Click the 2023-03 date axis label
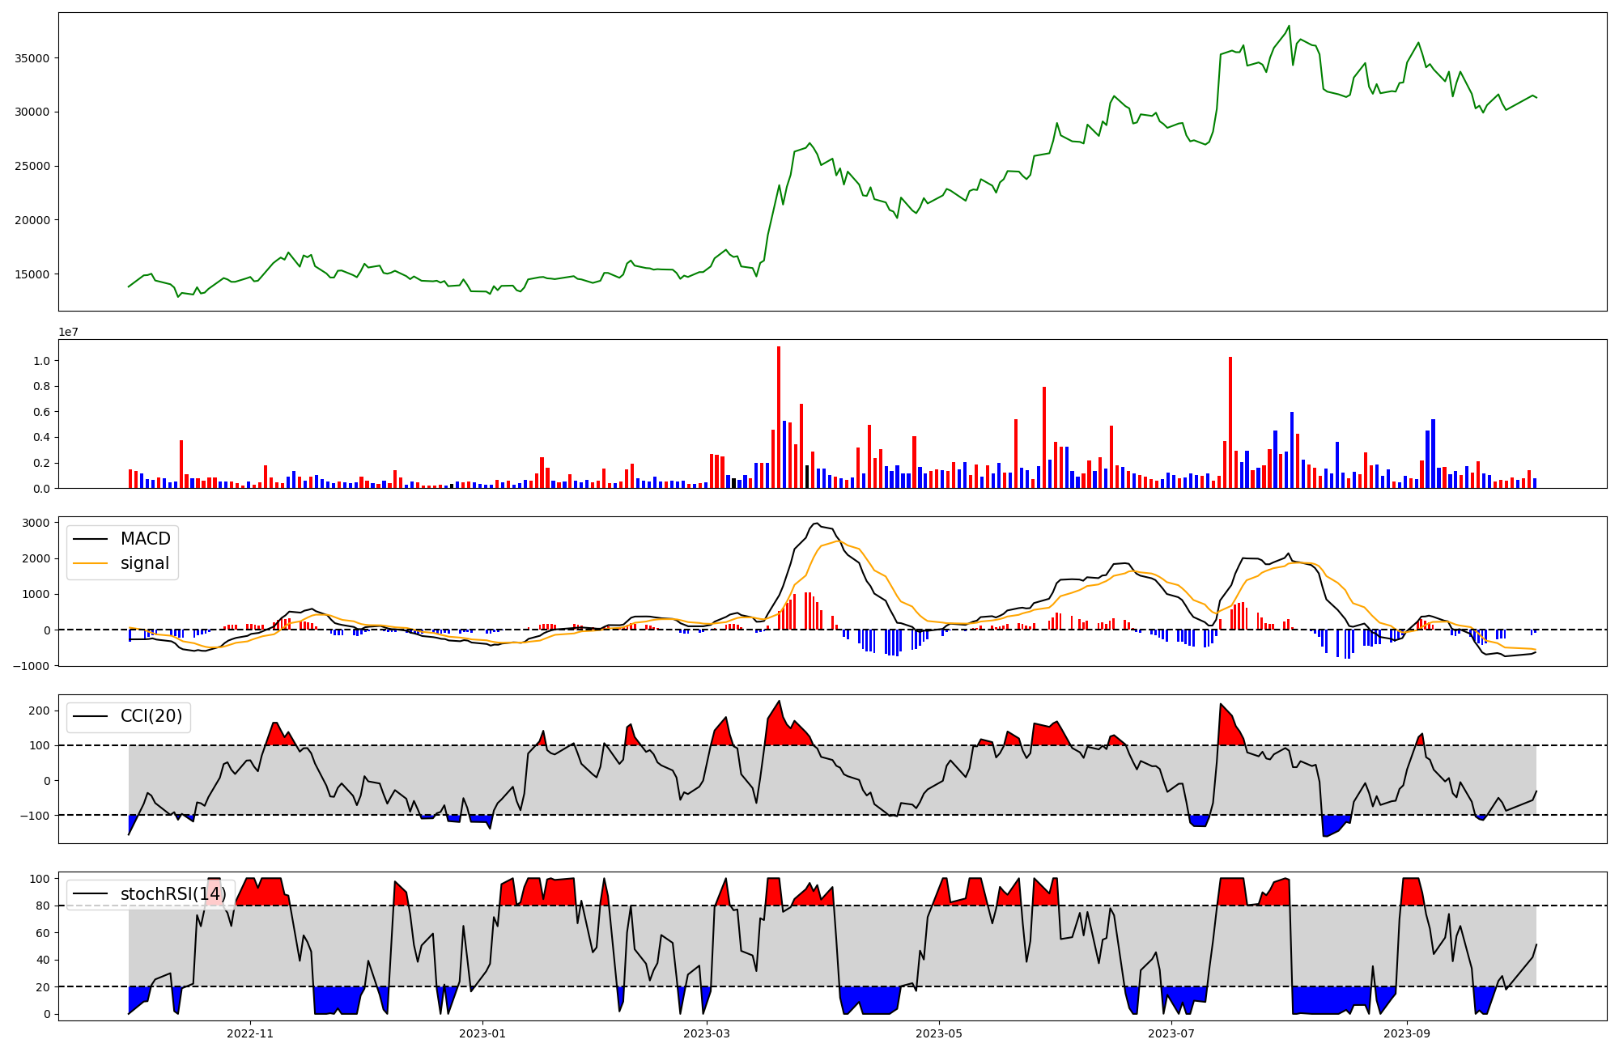 point(708,1033)
